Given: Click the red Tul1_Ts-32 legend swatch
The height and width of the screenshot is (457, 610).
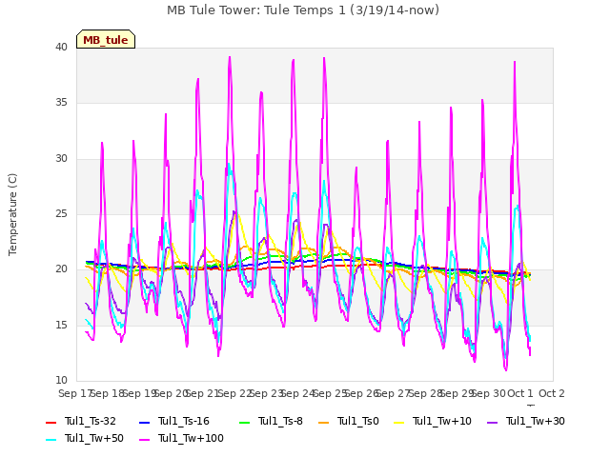Looking at the screenshot, I should pyautogui.click(x=51, y=422).
